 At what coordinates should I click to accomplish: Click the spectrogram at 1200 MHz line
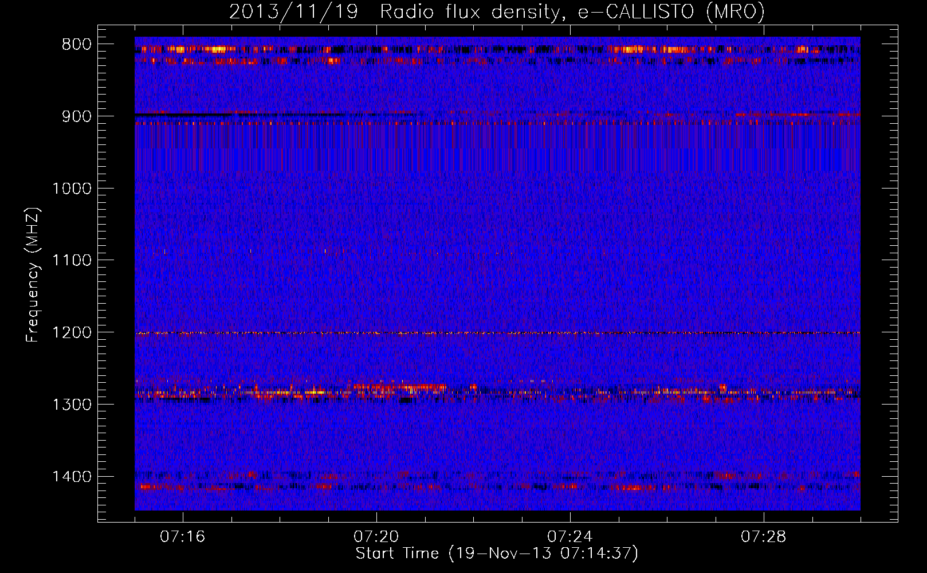click(497, 333)
